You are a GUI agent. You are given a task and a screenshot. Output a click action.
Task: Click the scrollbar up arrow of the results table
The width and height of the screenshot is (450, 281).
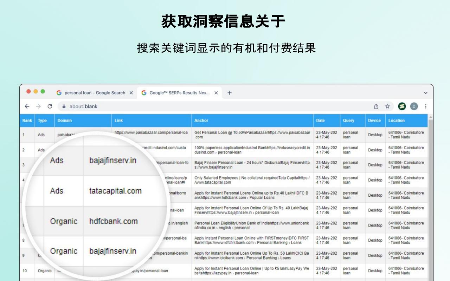431,117
